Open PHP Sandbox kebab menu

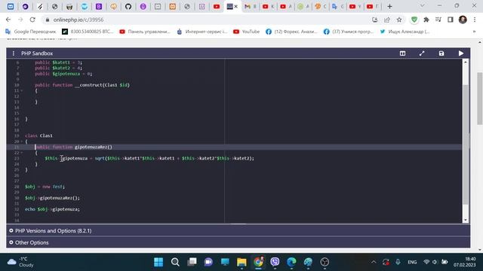[14, 53]
